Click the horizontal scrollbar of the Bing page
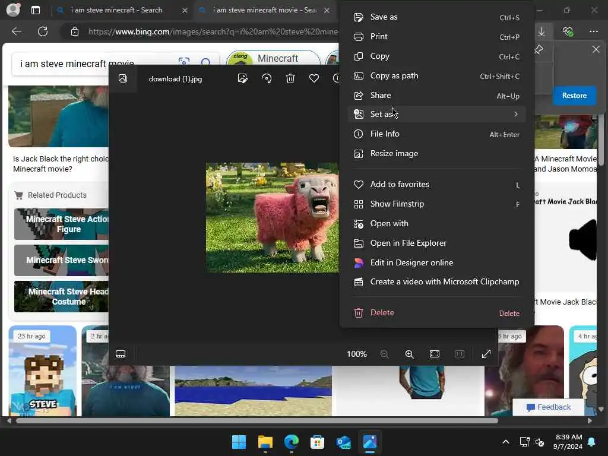The width and height of the screenshot is (608, 456). [256, 420]
